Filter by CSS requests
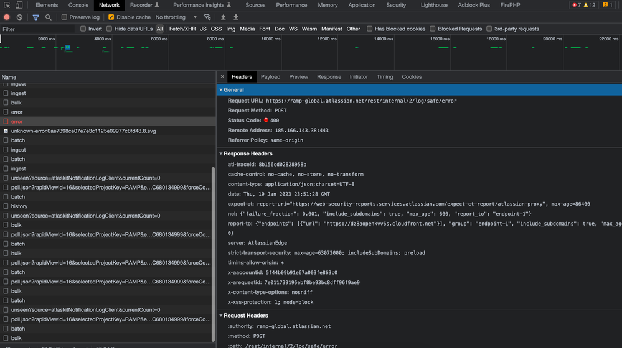 [216, 29]
